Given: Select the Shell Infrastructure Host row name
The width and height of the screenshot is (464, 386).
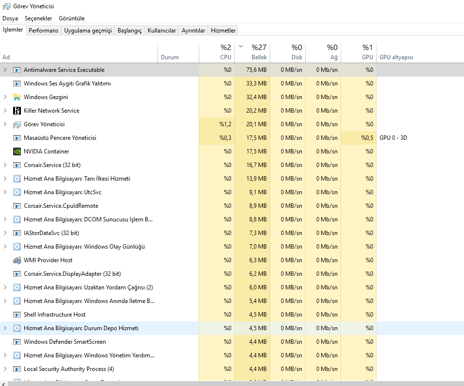Looking at the screenshot, I should pyautogui.click(x=54, y=315).
